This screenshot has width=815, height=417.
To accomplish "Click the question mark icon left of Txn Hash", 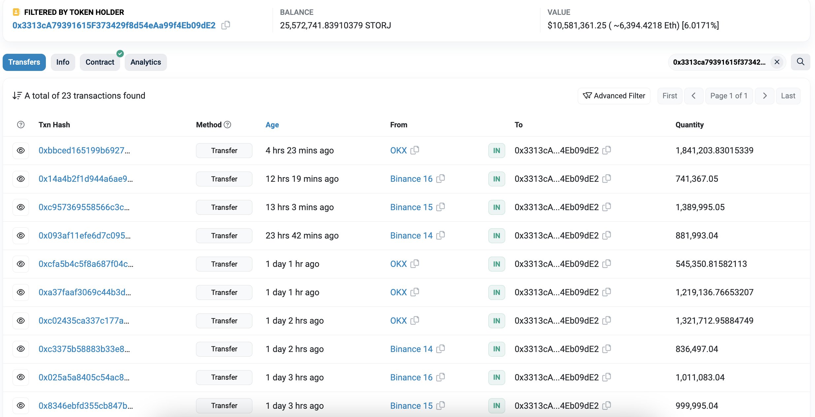I will (21, 125).
